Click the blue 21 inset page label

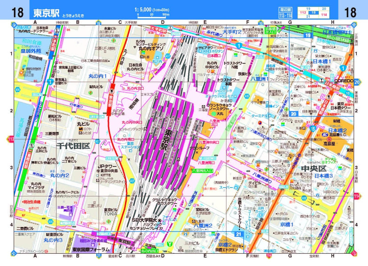(238, 234)
